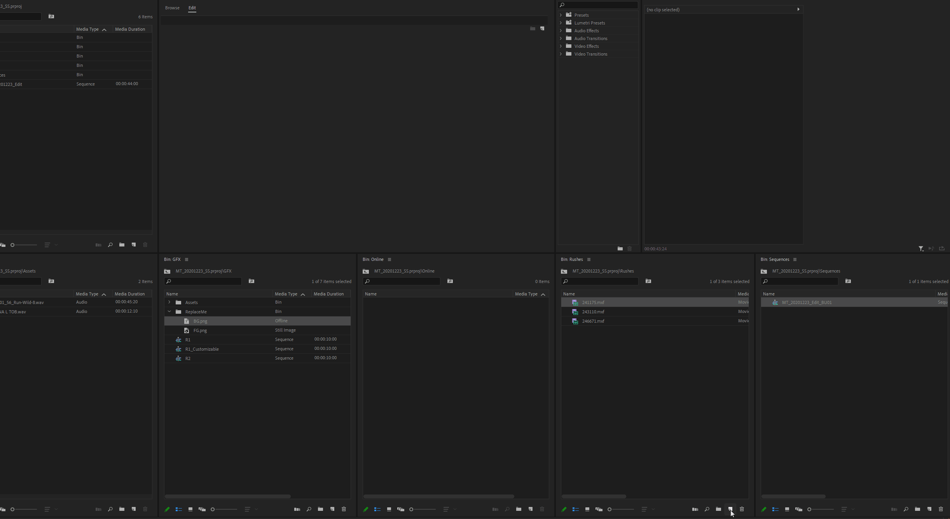Expand the Video Effects folder
Image resolution: width=950 pixels, height=519 pixels.
(561, 46)
